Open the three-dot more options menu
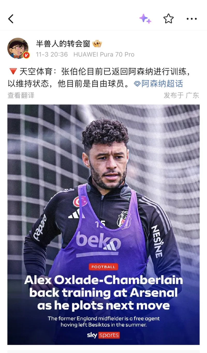207x353 pixels. tap(192, 19)
